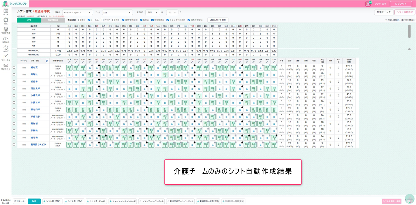Open the マニュアル sidebar icon
This screenshot has width=416, height=205.
pyautogui.click(x=5, y=57)
